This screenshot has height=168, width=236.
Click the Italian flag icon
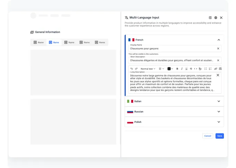130,101
